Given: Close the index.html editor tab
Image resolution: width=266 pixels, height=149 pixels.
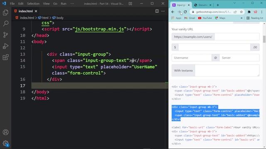Looking at the screenshot, I should point(36,11).
